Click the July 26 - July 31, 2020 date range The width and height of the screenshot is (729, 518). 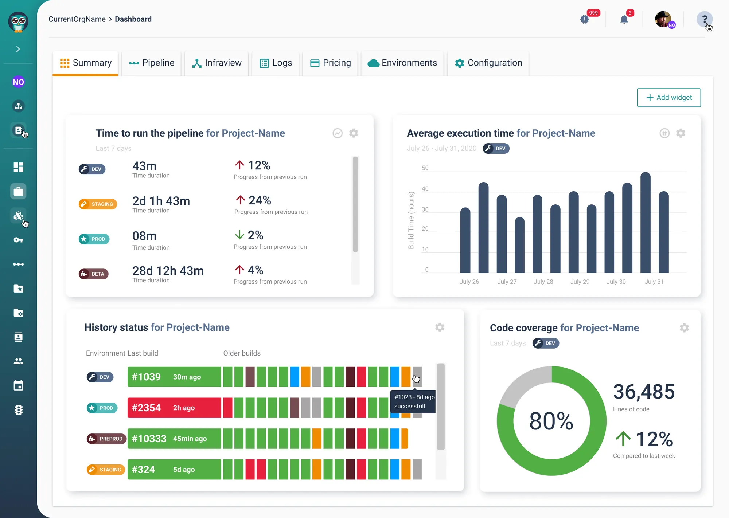point(441,149)
